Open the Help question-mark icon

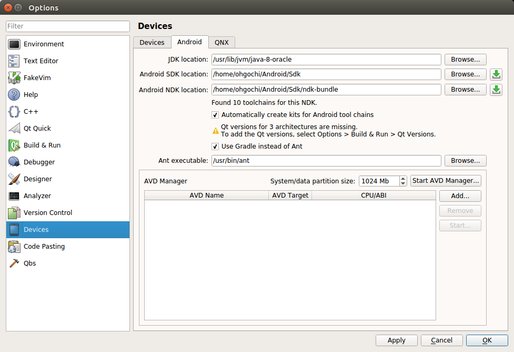pos(14,94)
